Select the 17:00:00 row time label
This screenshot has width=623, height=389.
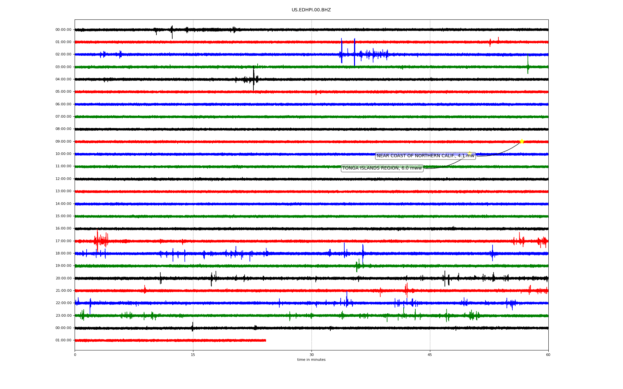pyautogui.click(x=63, y=241)
